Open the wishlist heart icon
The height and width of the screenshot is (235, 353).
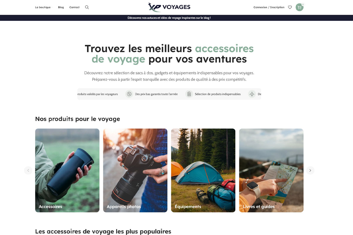tap(290, 7)
